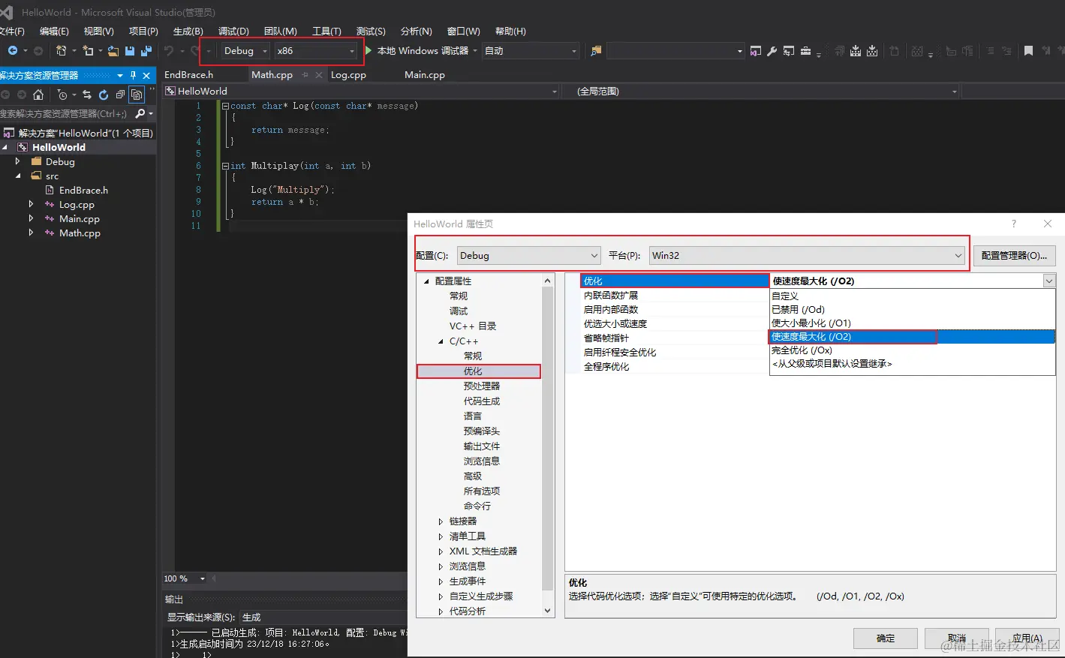Click the Collapse All icon in Solution Explorer

[120, 95]
